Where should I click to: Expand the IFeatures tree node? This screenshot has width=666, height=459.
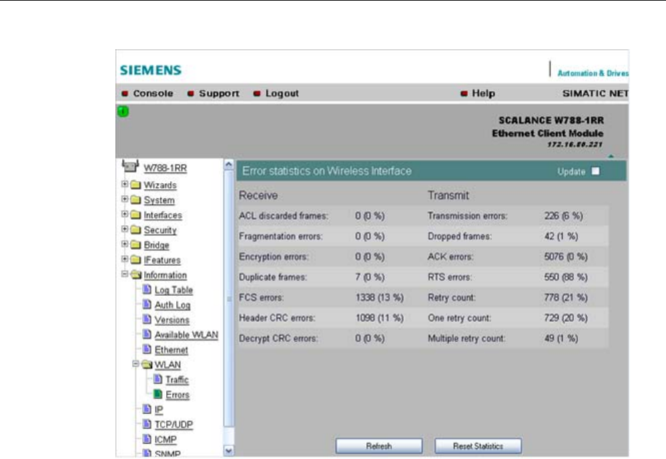[x=125, y=259]
